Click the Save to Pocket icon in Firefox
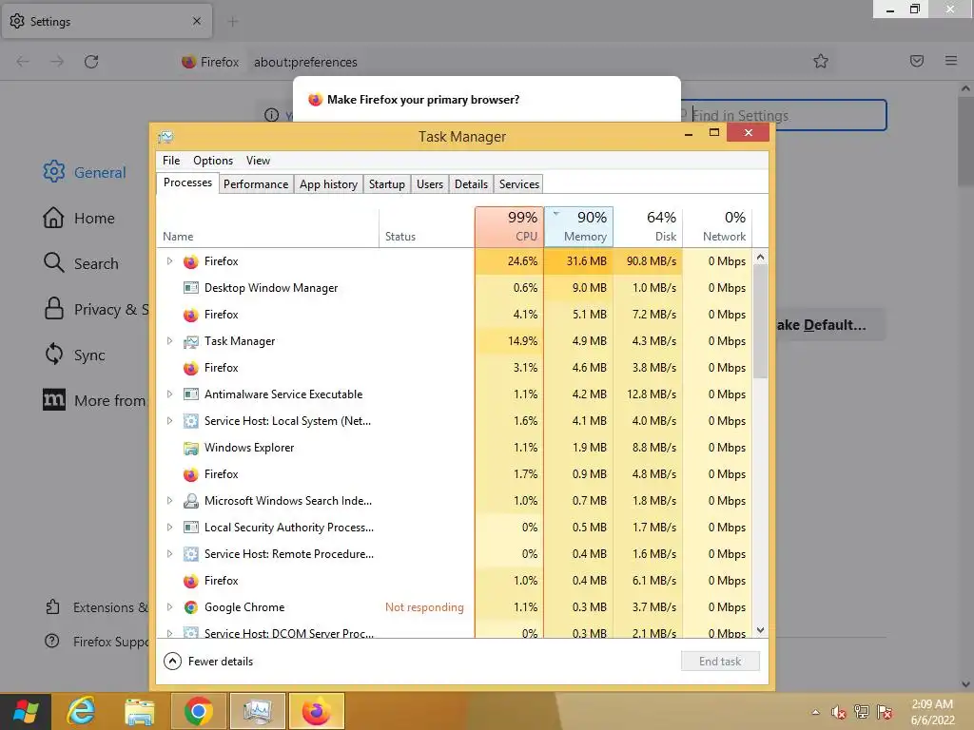The height and width of the screenshot is (730, 974). pos(917,61)
